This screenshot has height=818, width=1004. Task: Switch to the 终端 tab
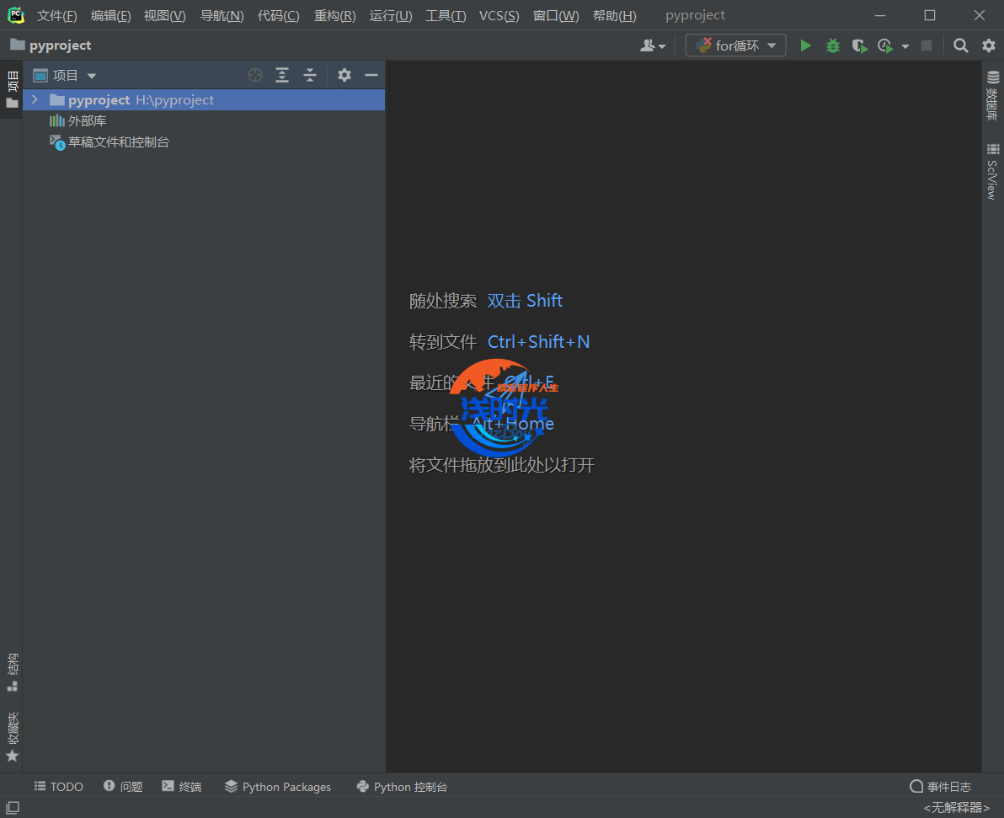click(x=182, y=787)
